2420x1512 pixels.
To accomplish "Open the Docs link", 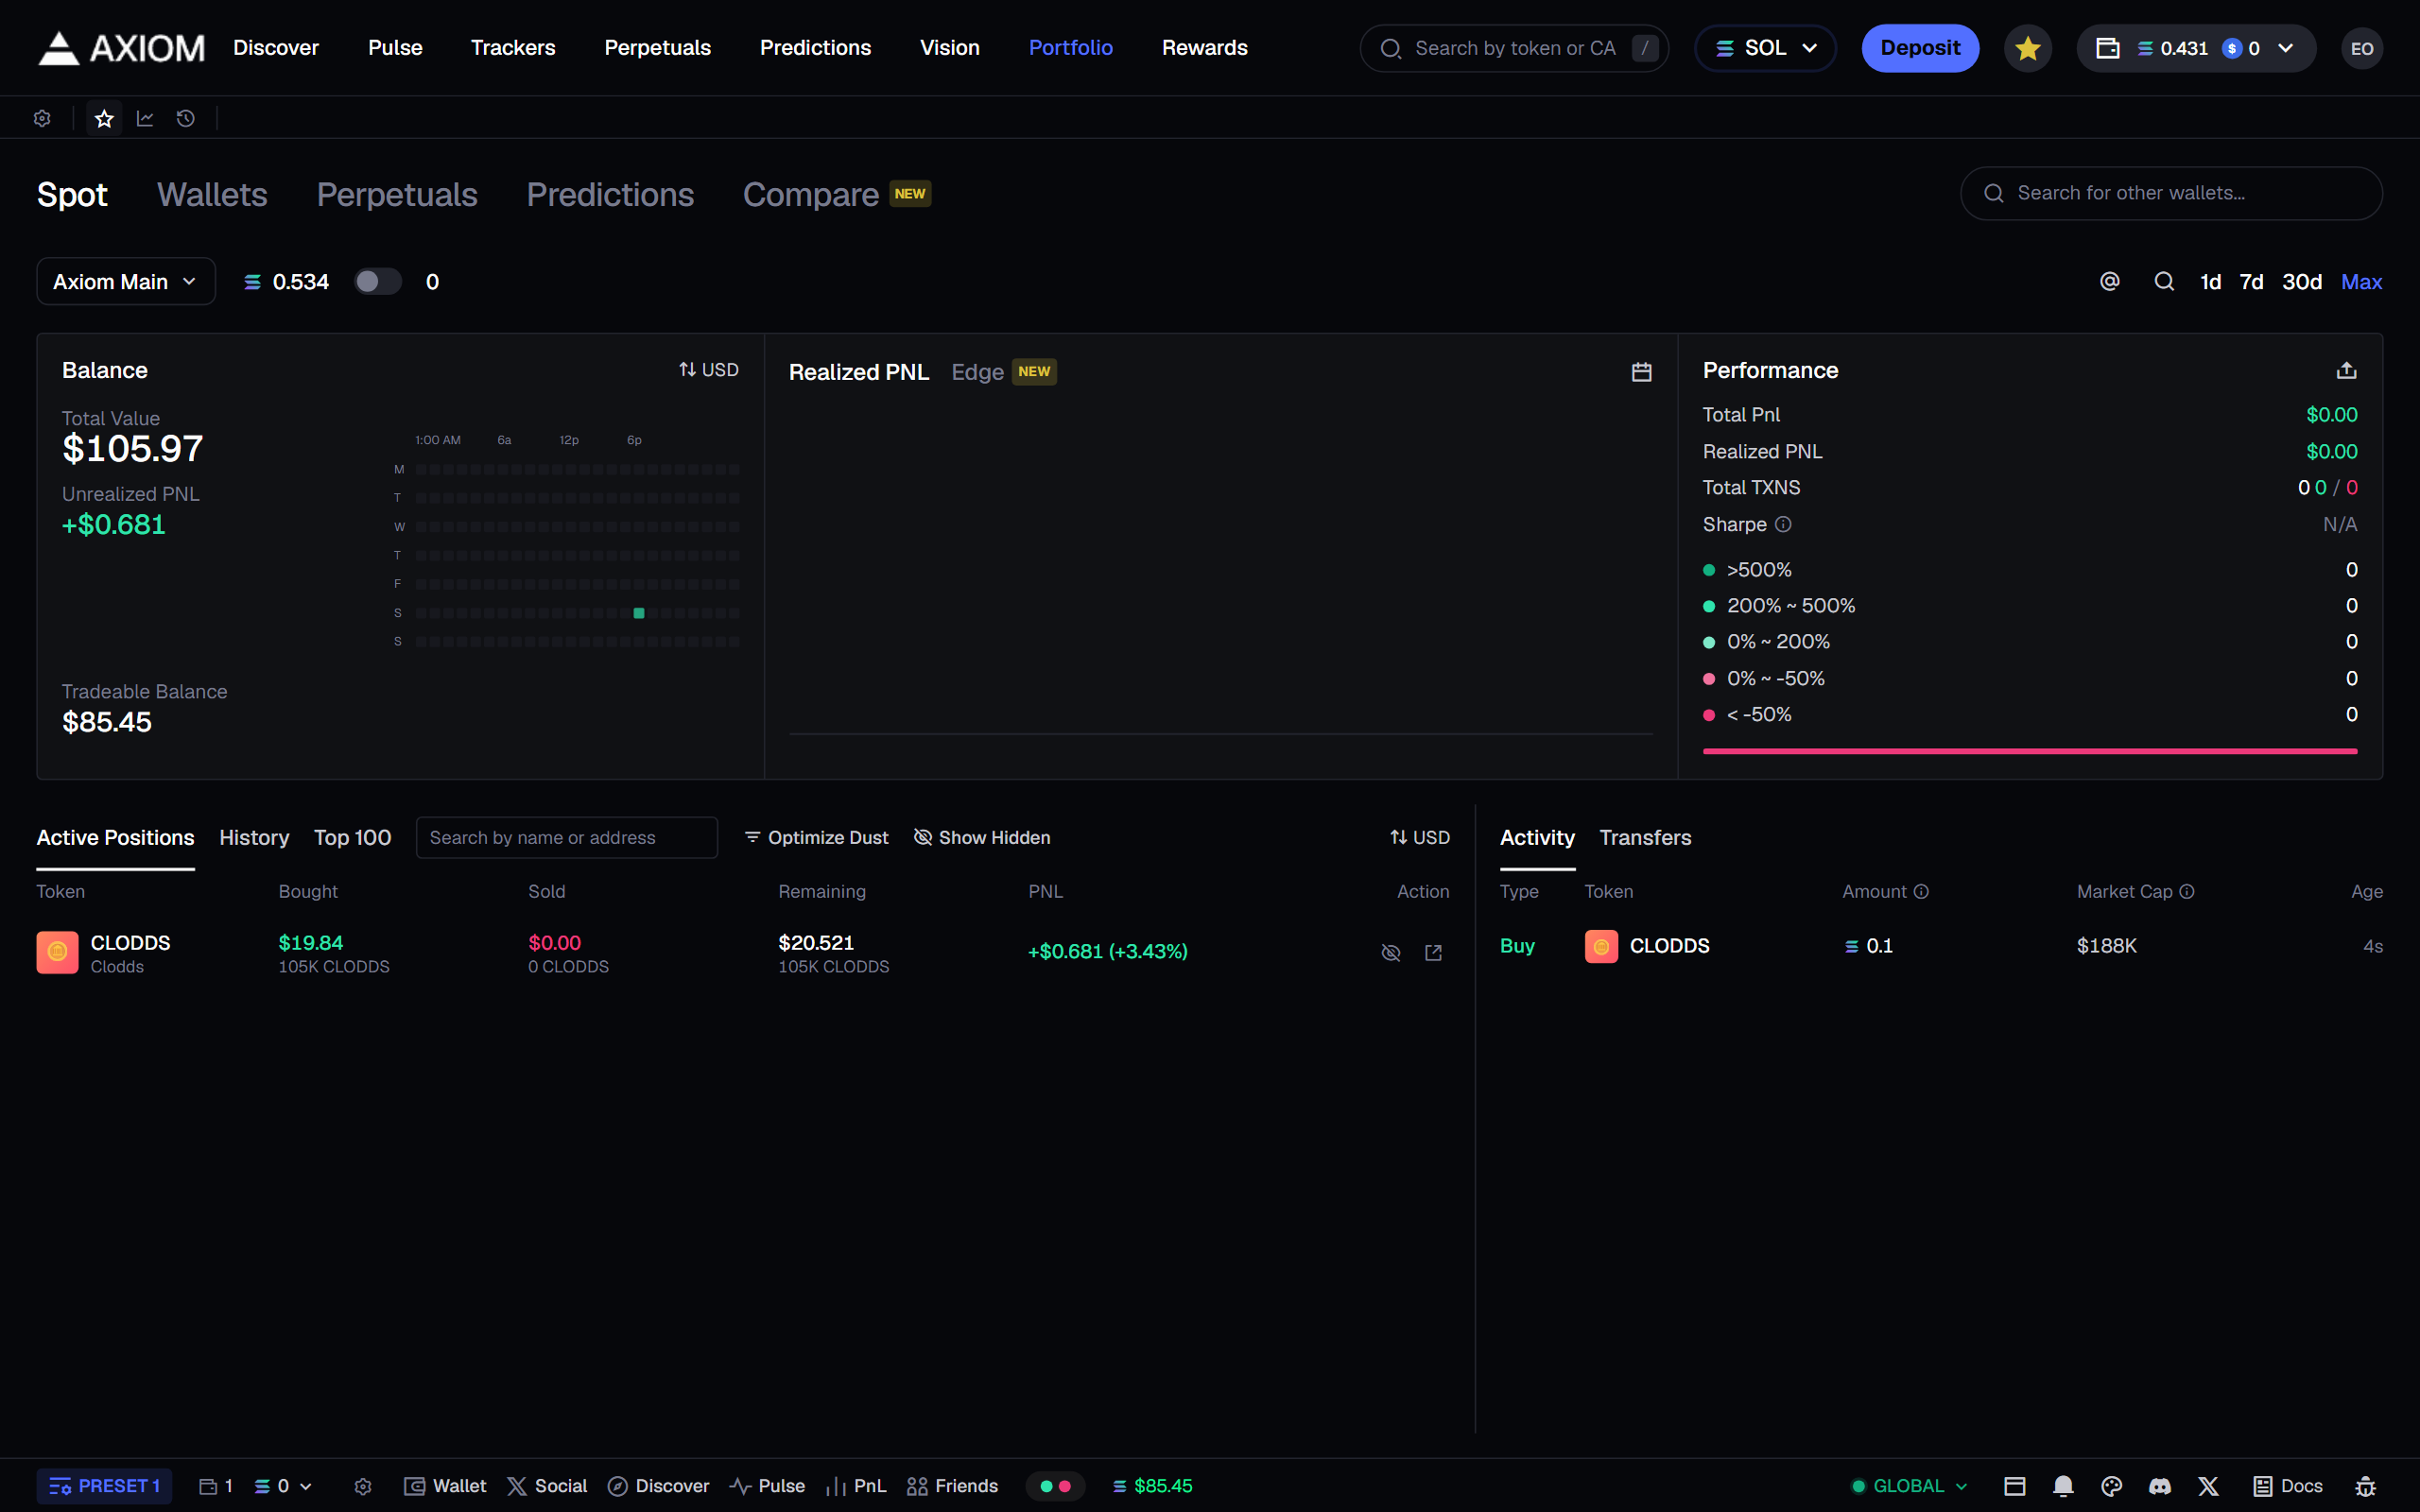I will 2288,1486.
